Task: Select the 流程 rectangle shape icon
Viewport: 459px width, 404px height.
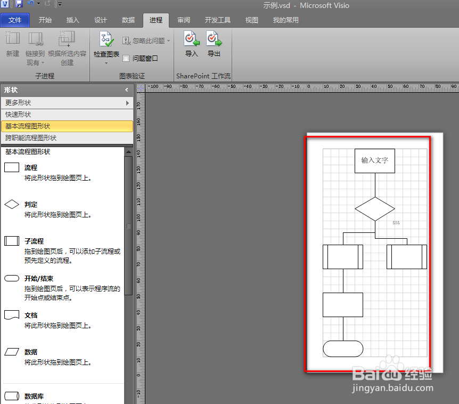Action: (12, 167)
